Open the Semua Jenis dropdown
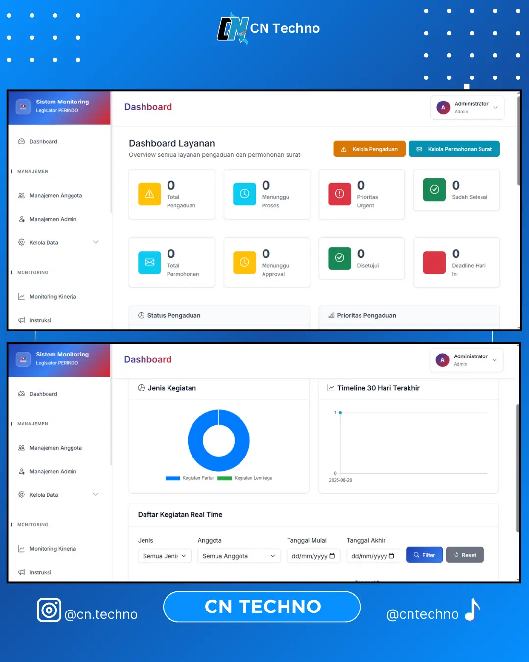The height and width of the screenshot is (662, 529). [x=165, y=556]
